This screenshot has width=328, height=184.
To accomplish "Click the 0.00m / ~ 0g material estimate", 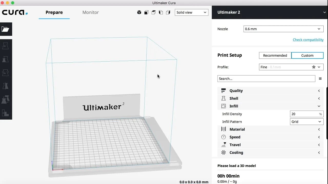I will click(227, 181).
